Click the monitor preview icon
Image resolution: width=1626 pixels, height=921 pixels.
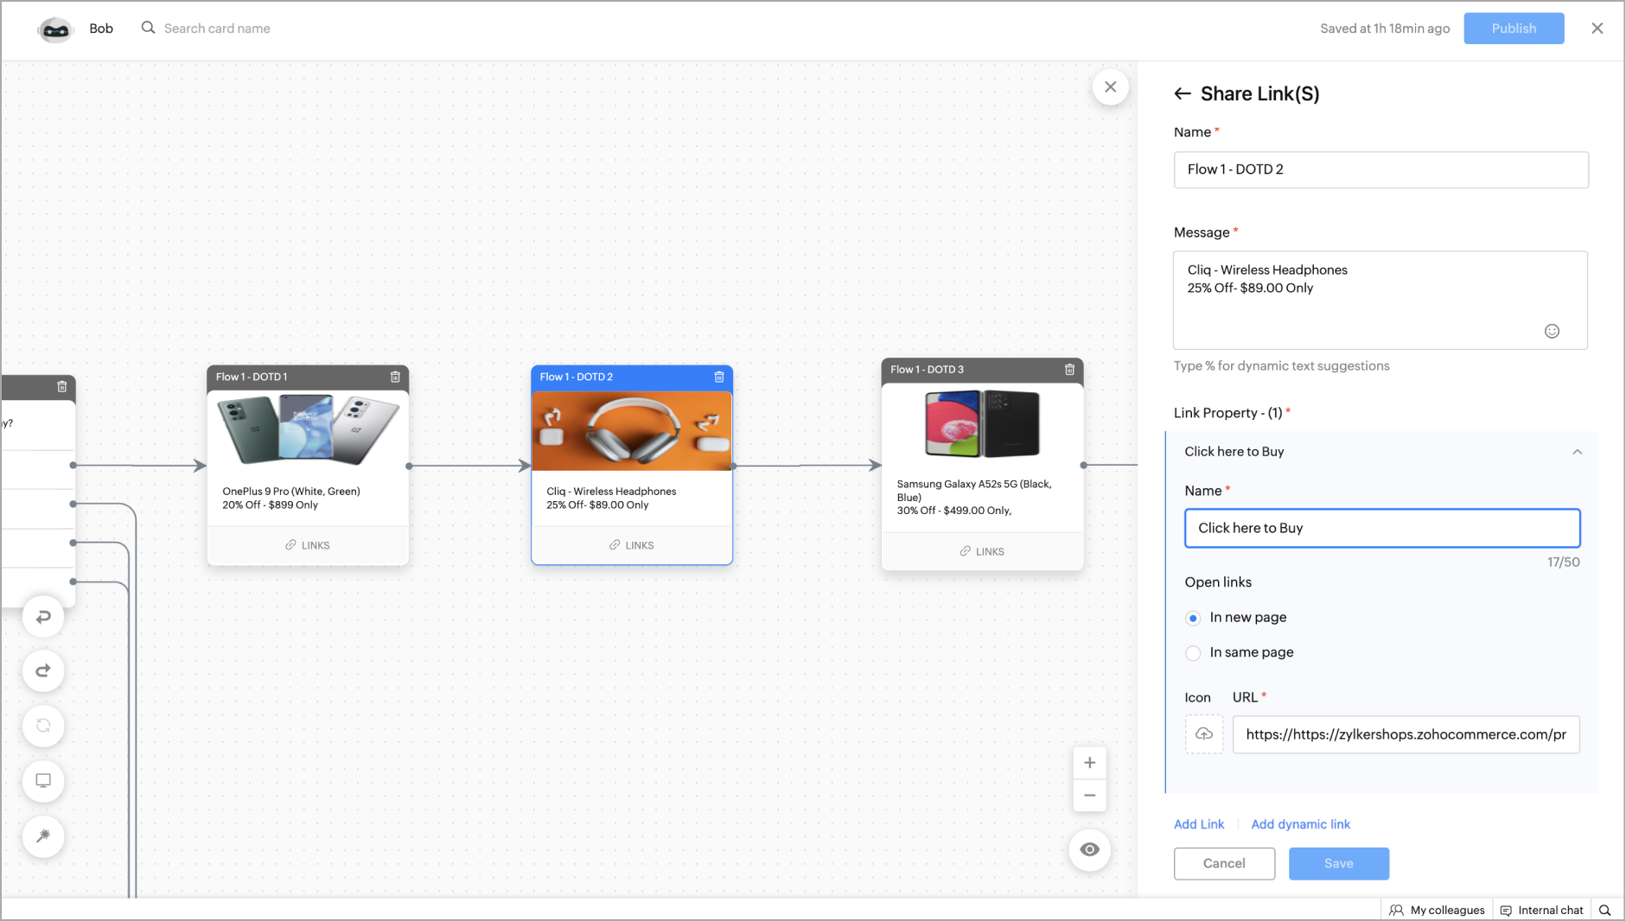click(x=43, y=781)
